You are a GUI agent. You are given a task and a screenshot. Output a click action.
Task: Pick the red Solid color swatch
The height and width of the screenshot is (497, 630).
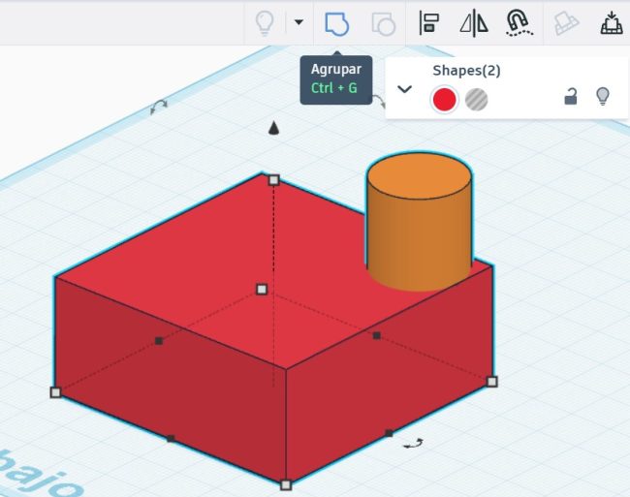444,99
